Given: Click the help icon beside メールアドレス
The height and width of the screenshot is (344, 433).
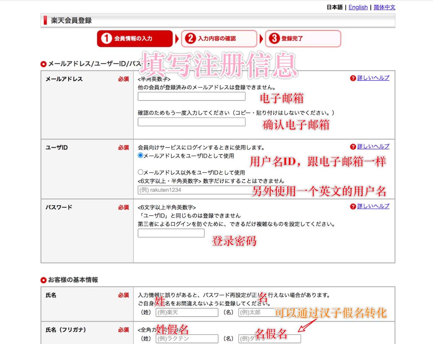Looking at the screenshot, I should (353, 78).
